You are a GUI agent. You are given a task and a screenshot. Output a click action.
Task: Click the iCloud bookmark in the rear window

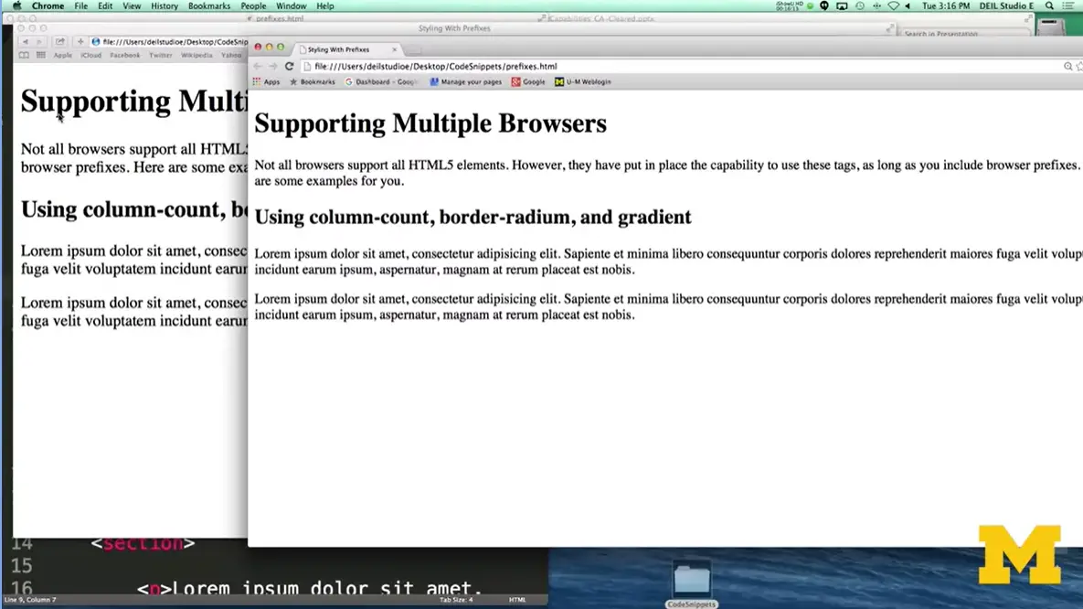click(91, 55)
